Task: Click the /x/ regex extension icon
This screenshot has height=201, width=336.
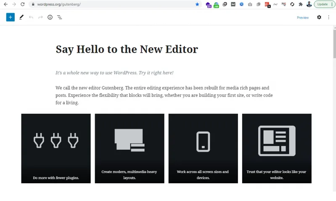Action: pyautogui.click(x=275, y=4)
